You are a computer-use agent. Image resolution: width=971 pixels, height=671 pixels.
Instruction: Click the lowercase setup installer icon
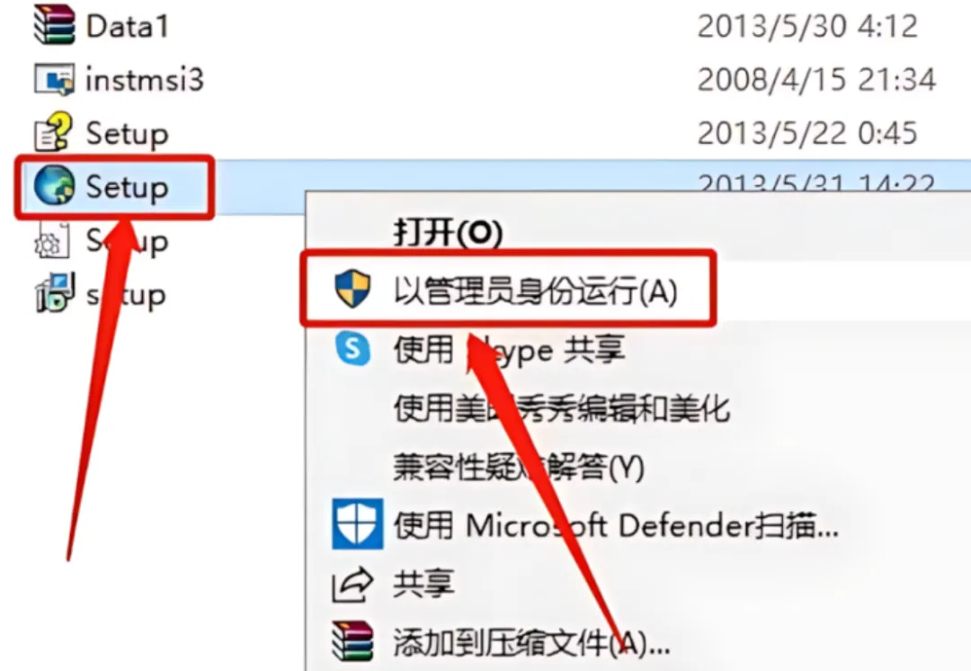(x=55, y=292)
